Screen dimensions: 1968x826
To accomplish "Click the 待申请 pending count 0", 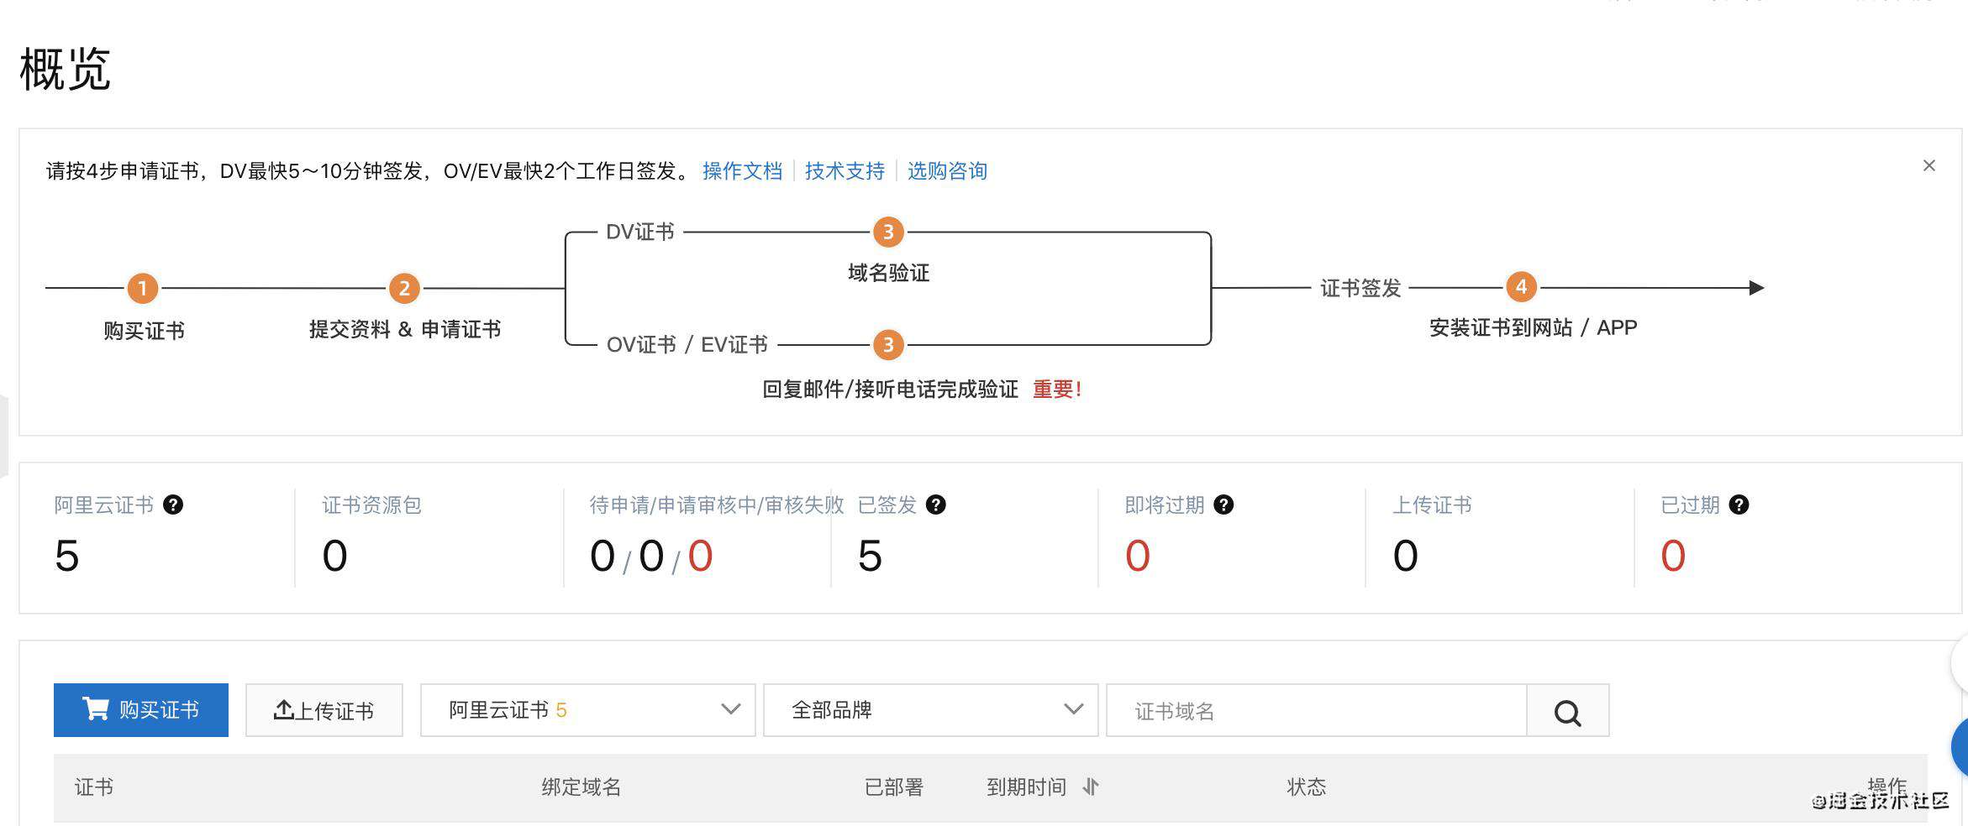I will [603, 556].
